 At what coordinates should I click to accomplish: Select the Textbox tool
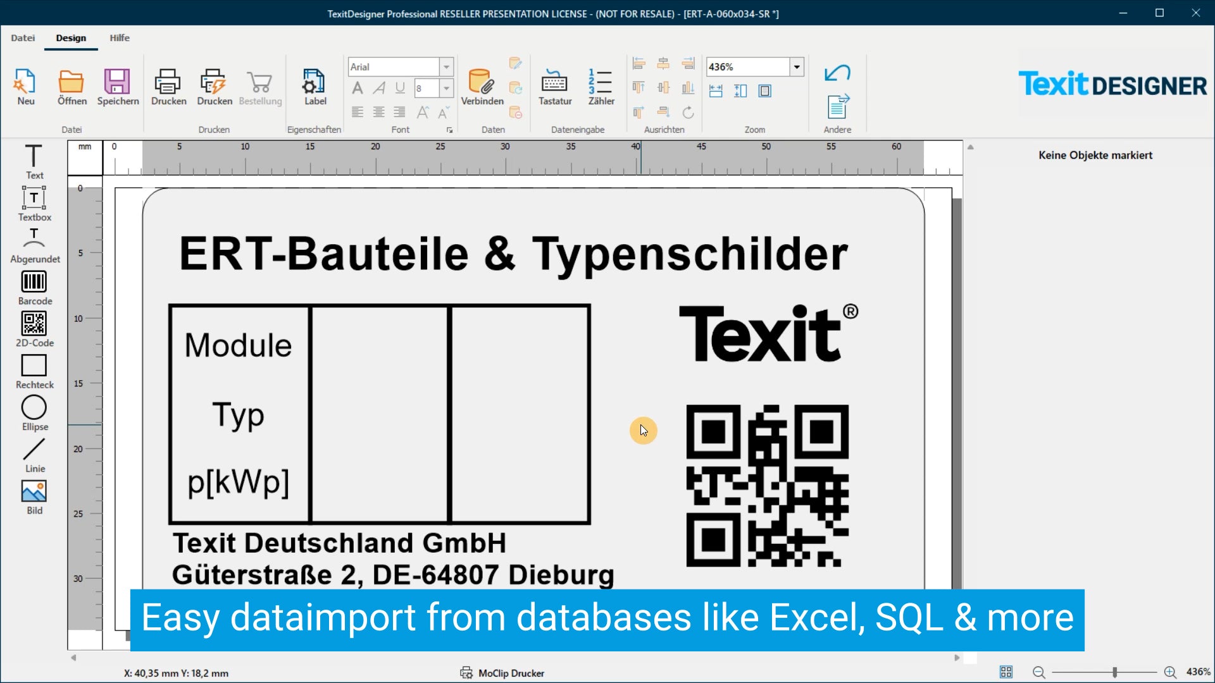tap(34, 204)
